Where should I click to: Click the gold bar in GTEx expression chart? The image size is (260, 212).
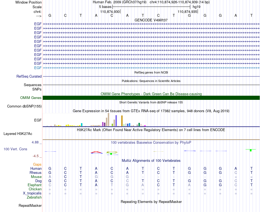click(x=122, y=121)
